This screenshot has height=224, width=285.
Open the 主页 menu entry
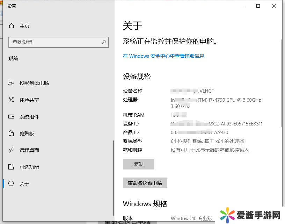(24, 26)
